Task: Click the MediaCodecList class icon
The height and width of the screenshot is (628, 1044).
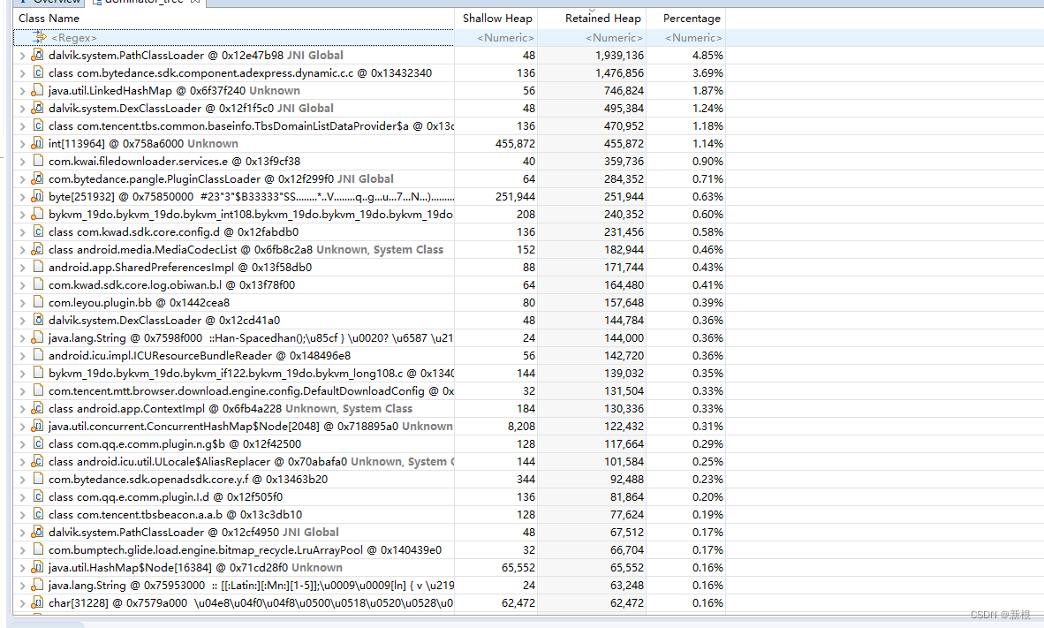Action: (38, 250)
